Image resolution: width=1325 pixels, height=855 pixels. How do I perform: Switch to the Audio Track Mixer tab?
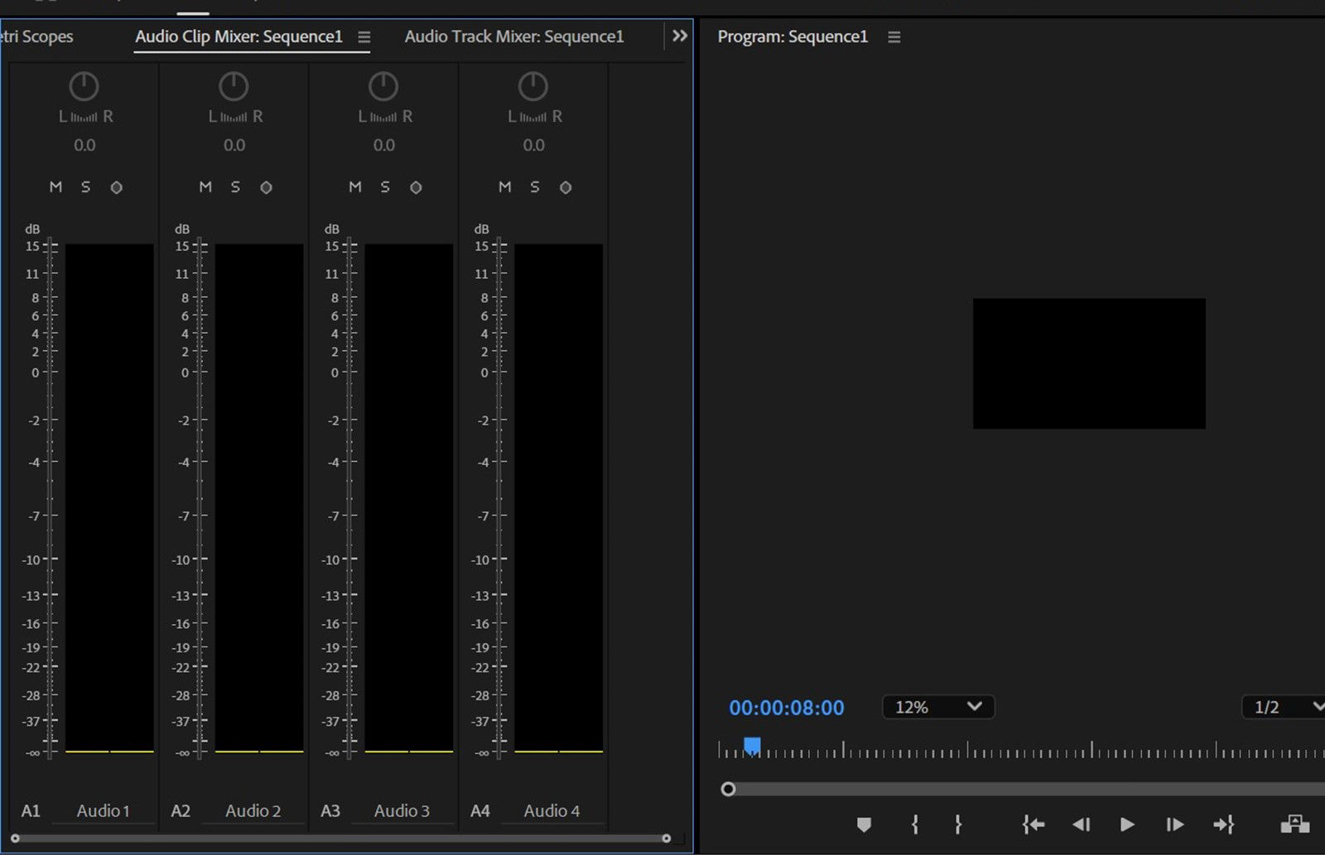click(513, 36)
